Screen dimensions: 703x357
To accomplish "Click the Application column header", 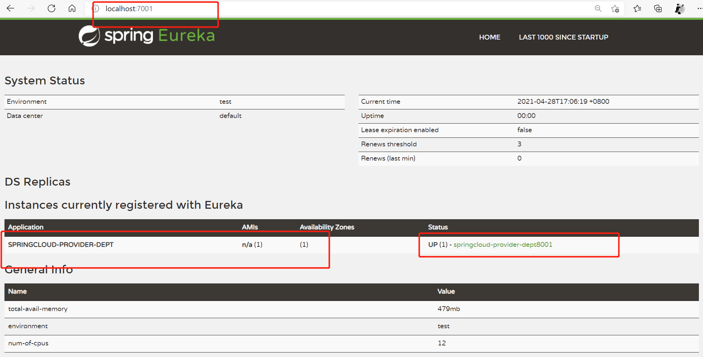I will pyautogui.click(x=26, y=227).
